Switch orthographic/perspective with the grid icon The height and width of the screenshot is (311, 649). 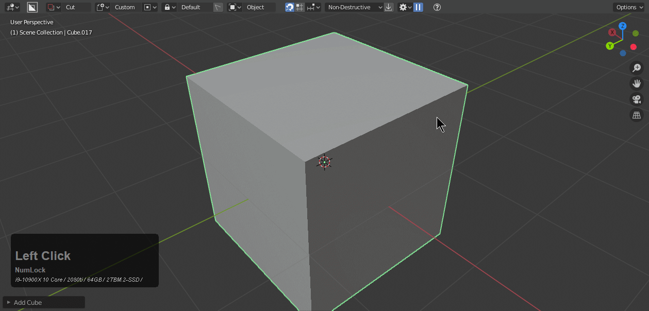pos(637,115)
